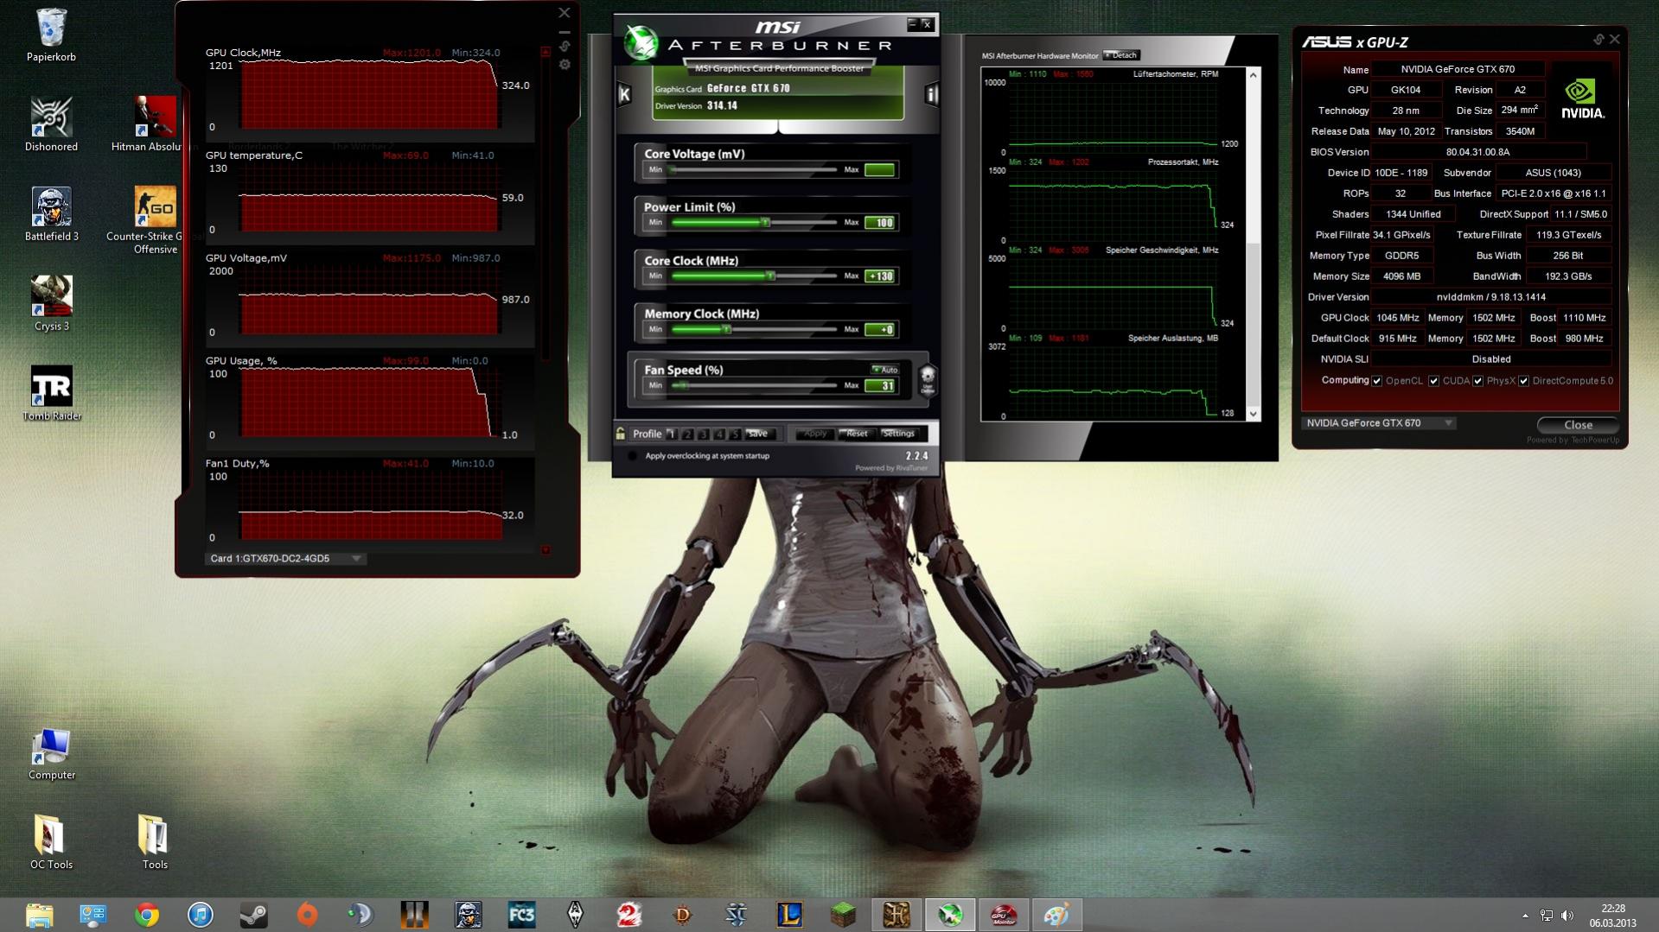Toggle the fan speed Auto button
Image resolution: width=1659 pixels, height=932 pixels.
click(x=885, y=370)
